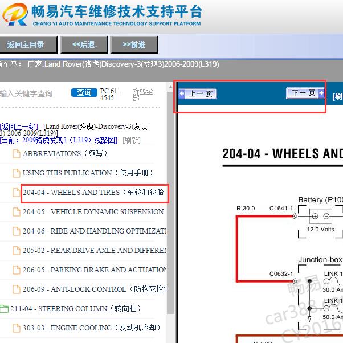Click 返回上一级 link
The width and height of the screenshot is (343, 343).
pos(19,126)
